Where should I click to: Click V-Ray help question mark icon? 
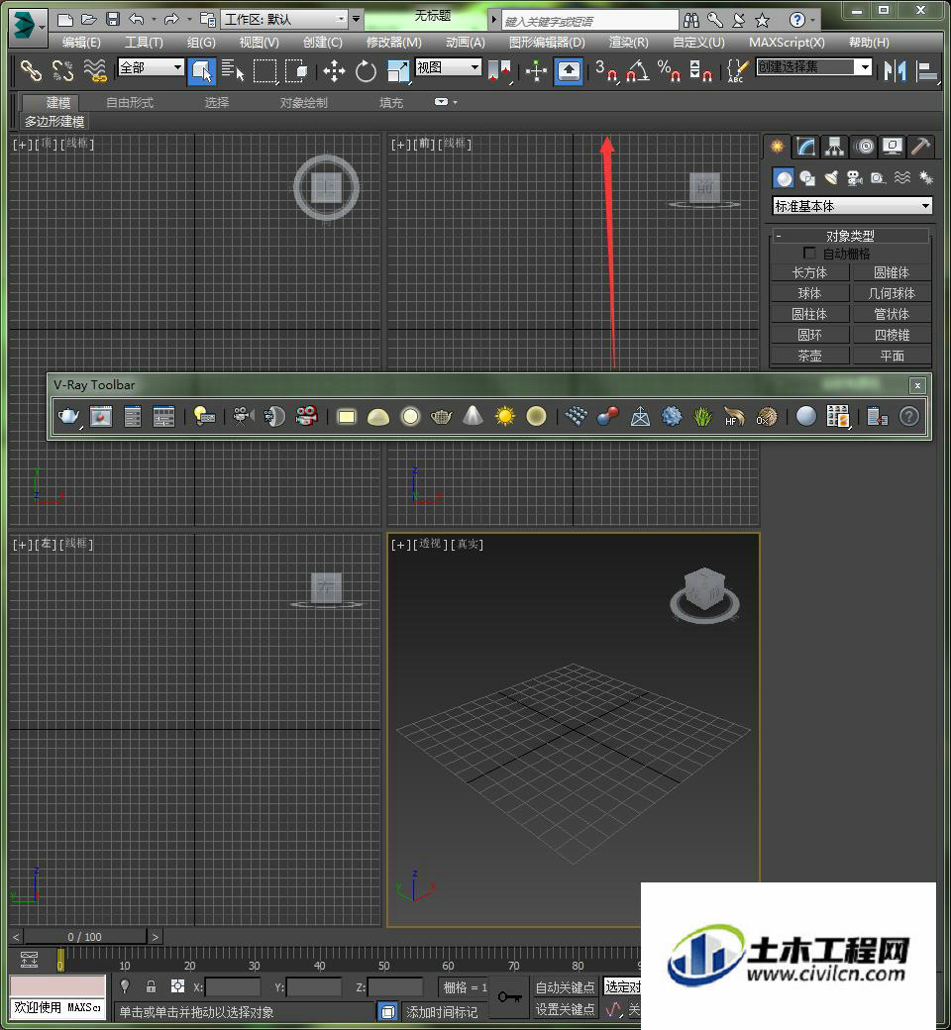[909, 417]
